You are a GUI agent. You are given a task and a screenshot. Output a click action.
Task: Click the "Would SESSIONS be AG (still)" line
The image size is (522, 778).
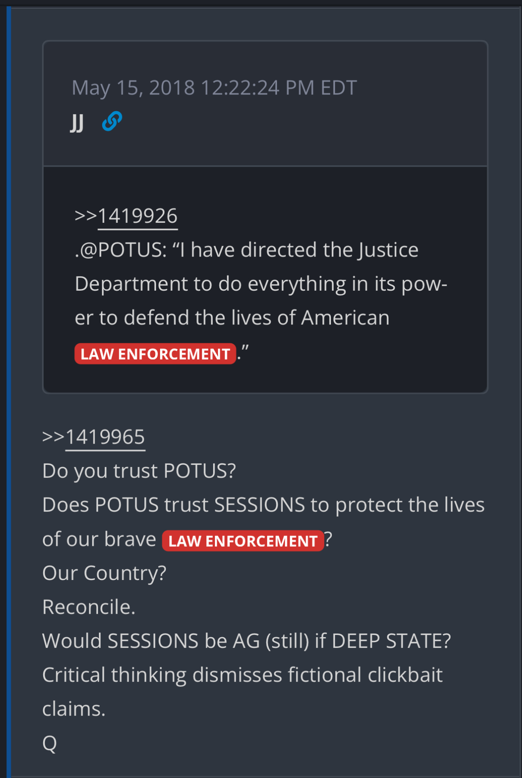tap(246, 641)
